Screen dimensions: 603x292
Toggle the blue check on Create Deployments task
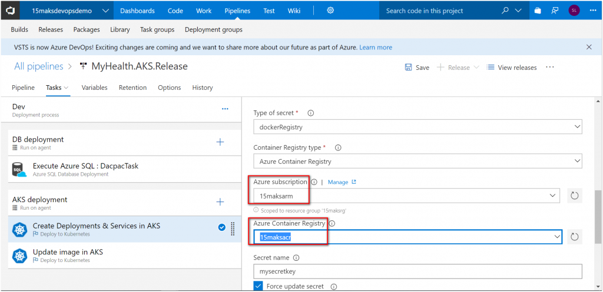(222, 227)
